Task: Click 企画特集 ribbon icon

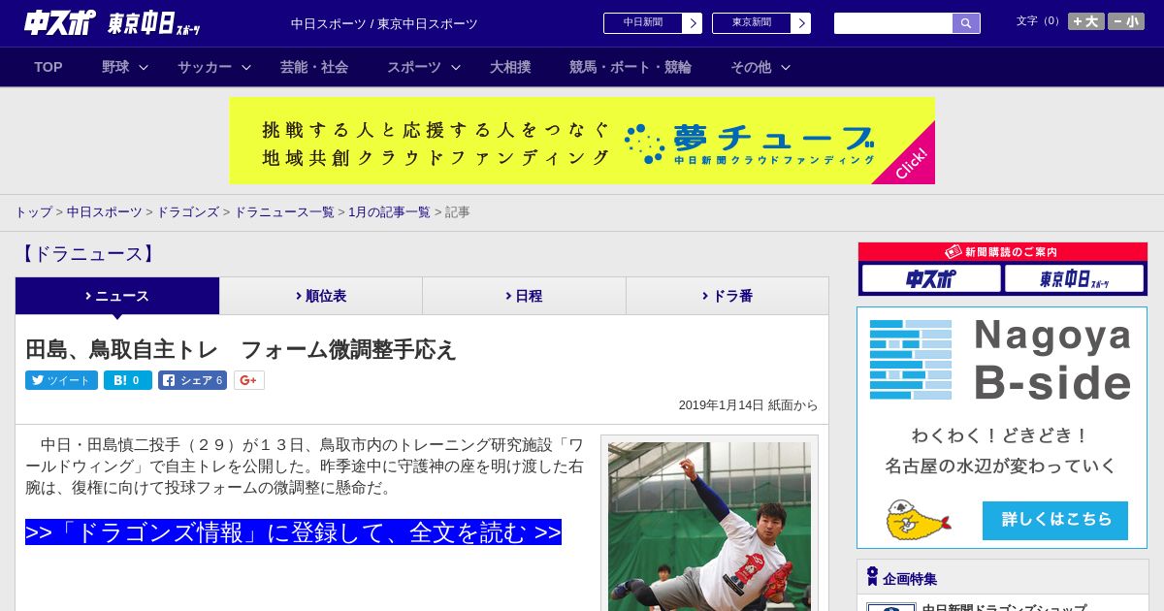Action: point(872,577)
